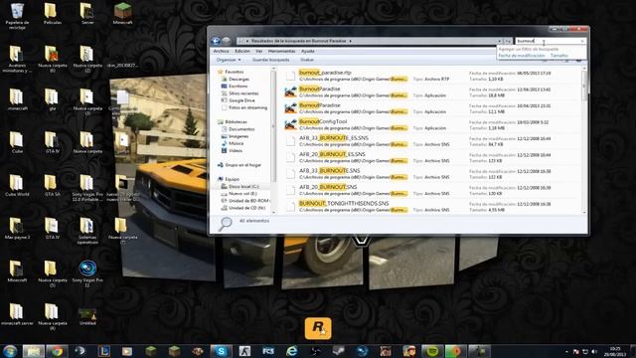636x358 pixels.
Task: Select the Peliculas folder on desktop
Action: 53,14
